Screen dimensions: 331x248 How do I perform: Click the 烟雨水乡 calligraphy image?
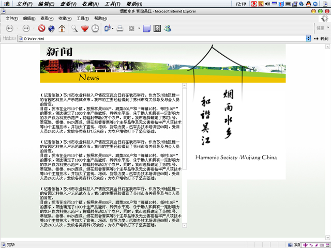pos(229,114)
